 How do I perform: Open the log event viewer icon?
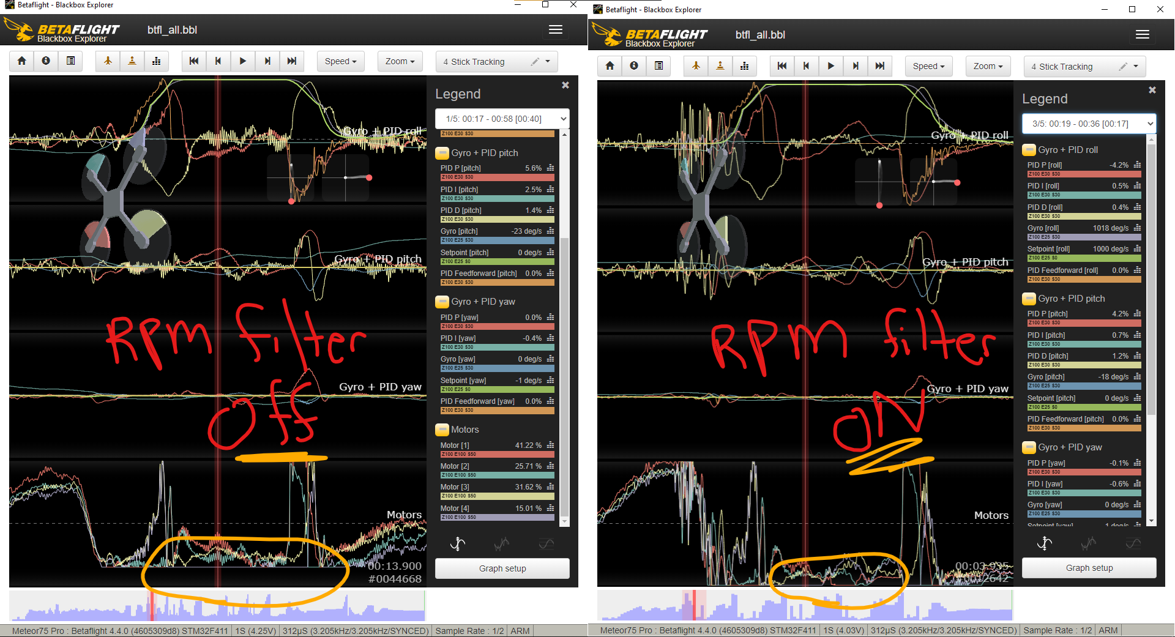point(70,61)
